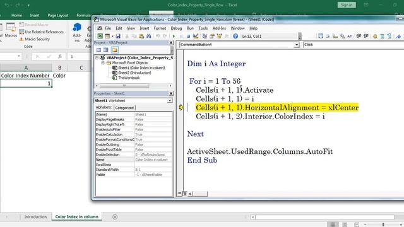Open the CommandButton1 object dropdown
The image size is (404, 227).
[297, 45]
